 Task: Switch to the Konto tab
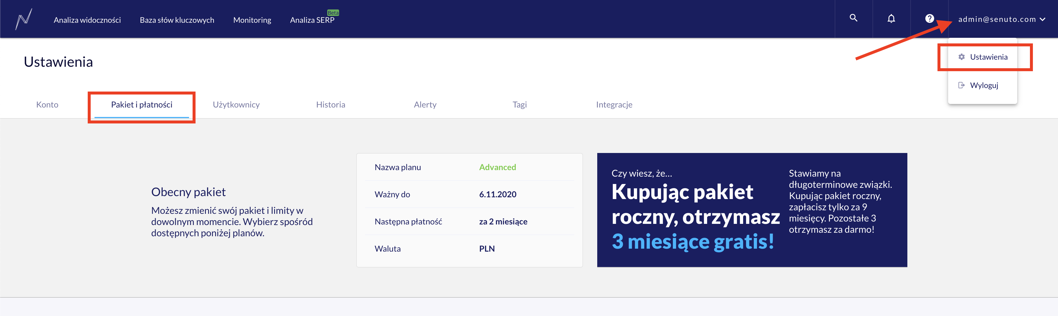[x=47, y=105]
